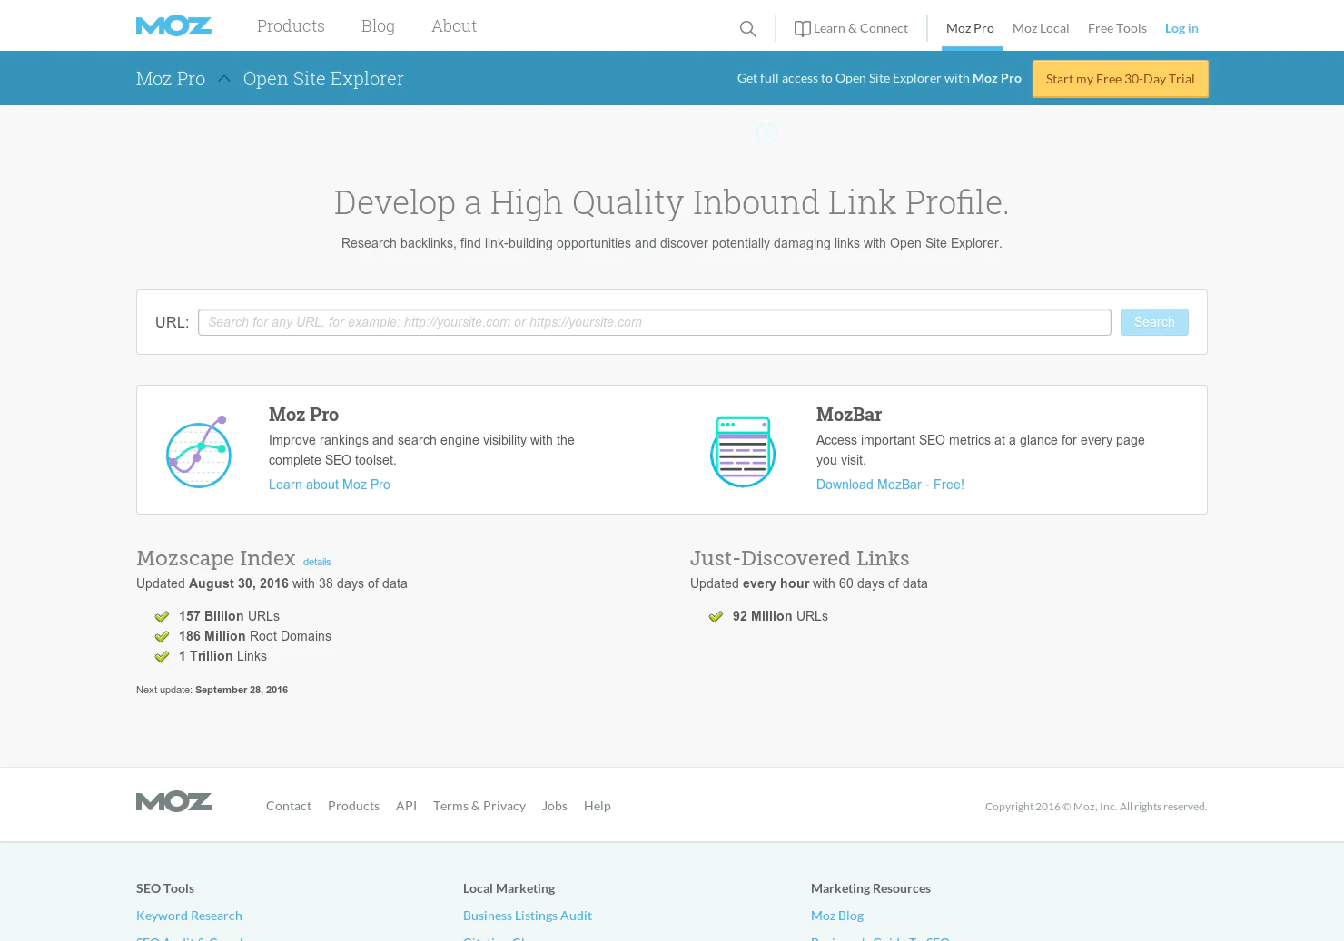This screenshot has height=941, width=1344.
Task: Click the Mozscape Index heading
Action: 216,558
